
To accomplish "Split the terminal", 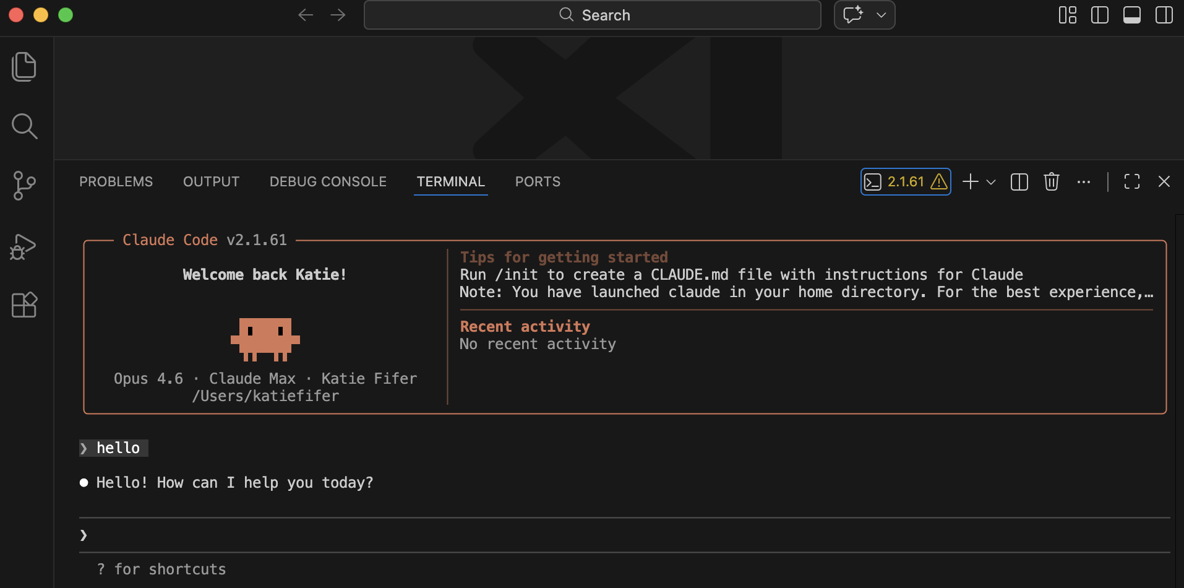I will [x=1019, y=181].
